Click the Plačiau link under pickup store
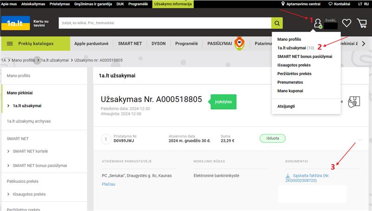The image size is (372, 211). 108,184
